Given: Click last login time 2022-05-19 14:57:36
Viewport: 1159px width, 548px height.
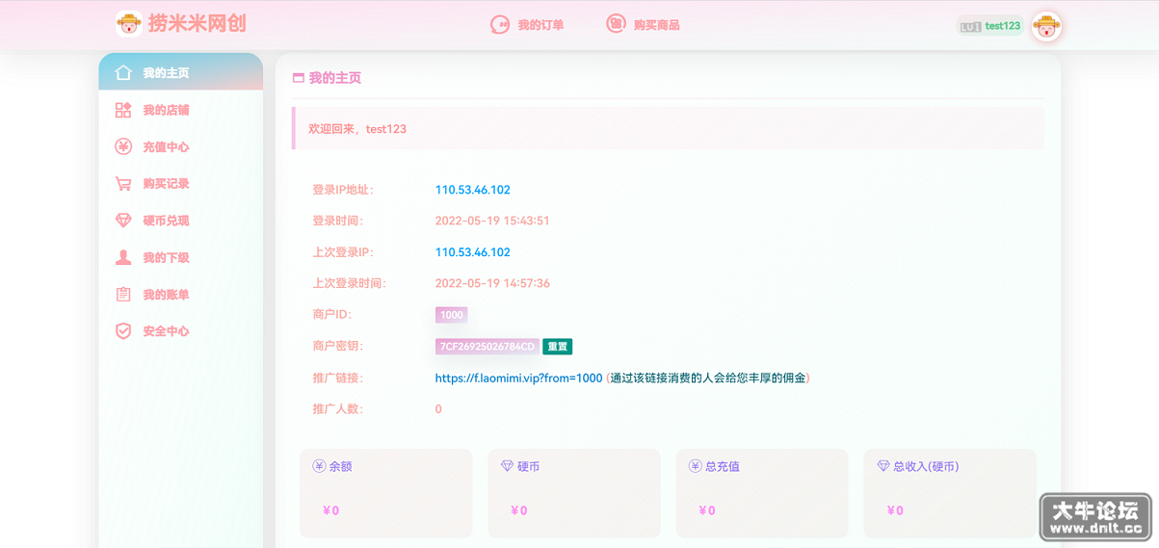Looking at the screenshot, I should click(492, 283).
